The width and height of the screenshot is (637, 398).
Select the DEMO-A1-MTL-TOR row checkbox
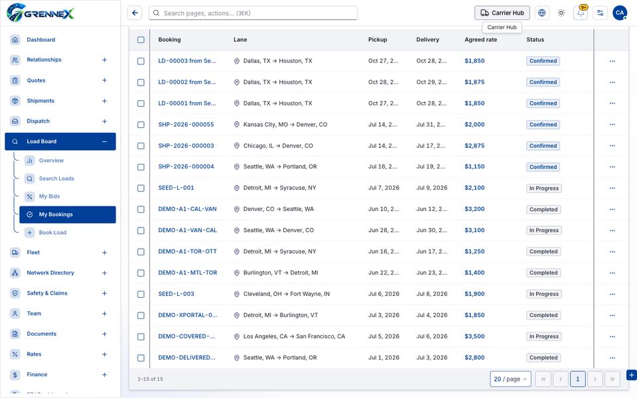[141, 273]
